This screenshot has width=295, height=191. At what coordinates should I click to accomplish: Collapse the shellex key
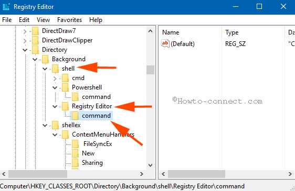(45, 126)
